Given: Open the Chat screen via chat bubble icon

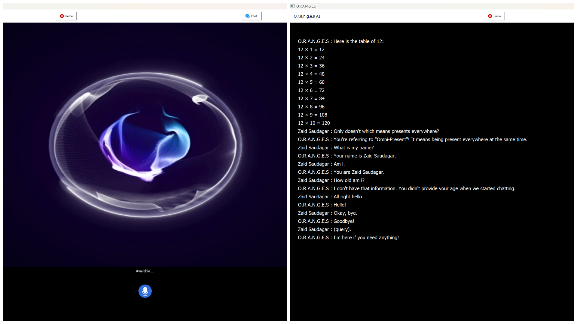Looking at the screenshot, I should click(247, 16).
